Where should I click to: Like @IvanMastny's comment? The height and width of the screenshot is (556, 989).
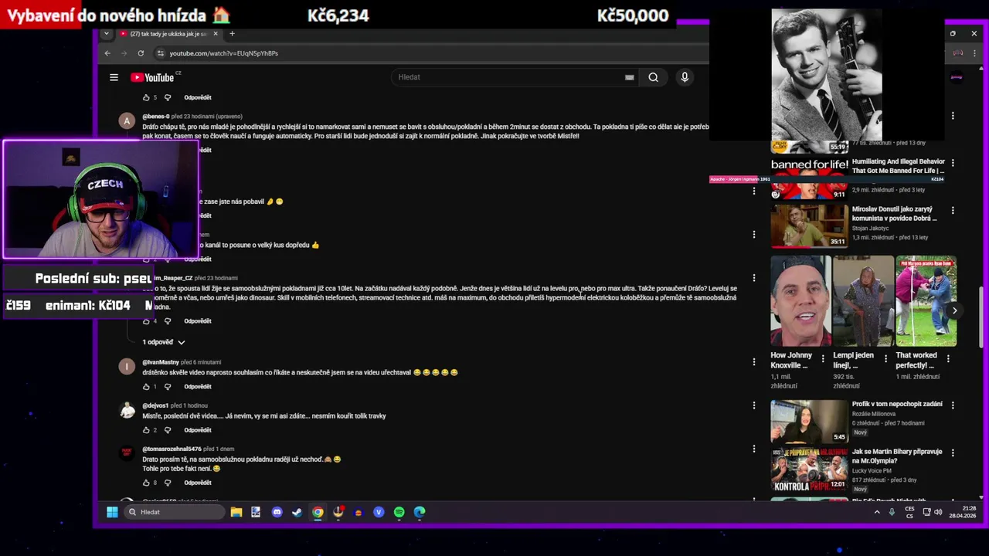pyautogui.click(x=146, y=386)
